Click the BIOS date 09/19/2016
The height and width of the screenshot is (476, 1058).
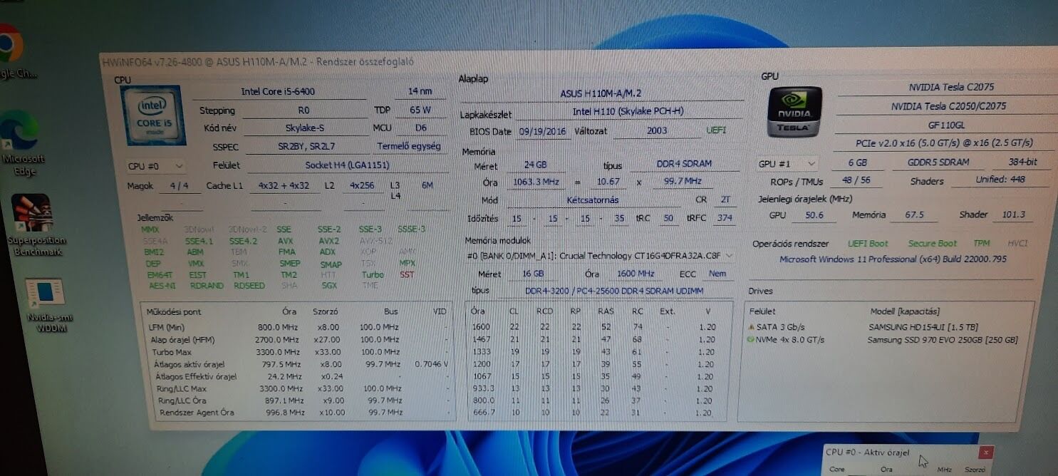tap(544, 131)
